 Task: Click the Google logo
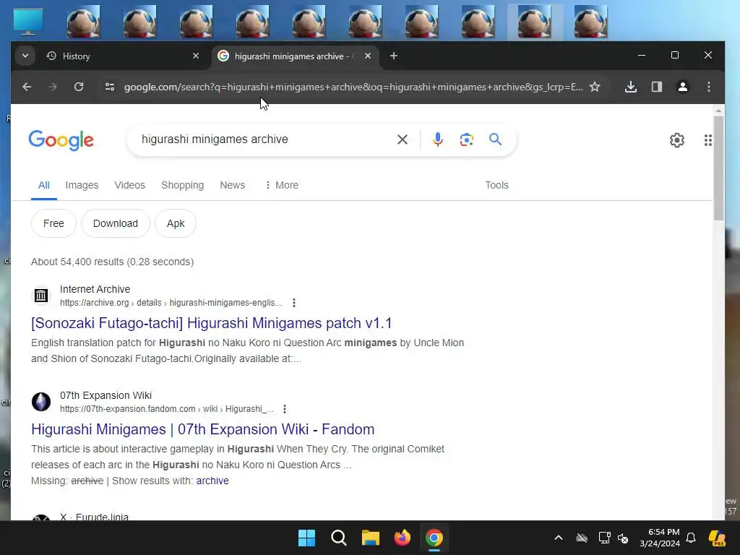click(61, 140)
